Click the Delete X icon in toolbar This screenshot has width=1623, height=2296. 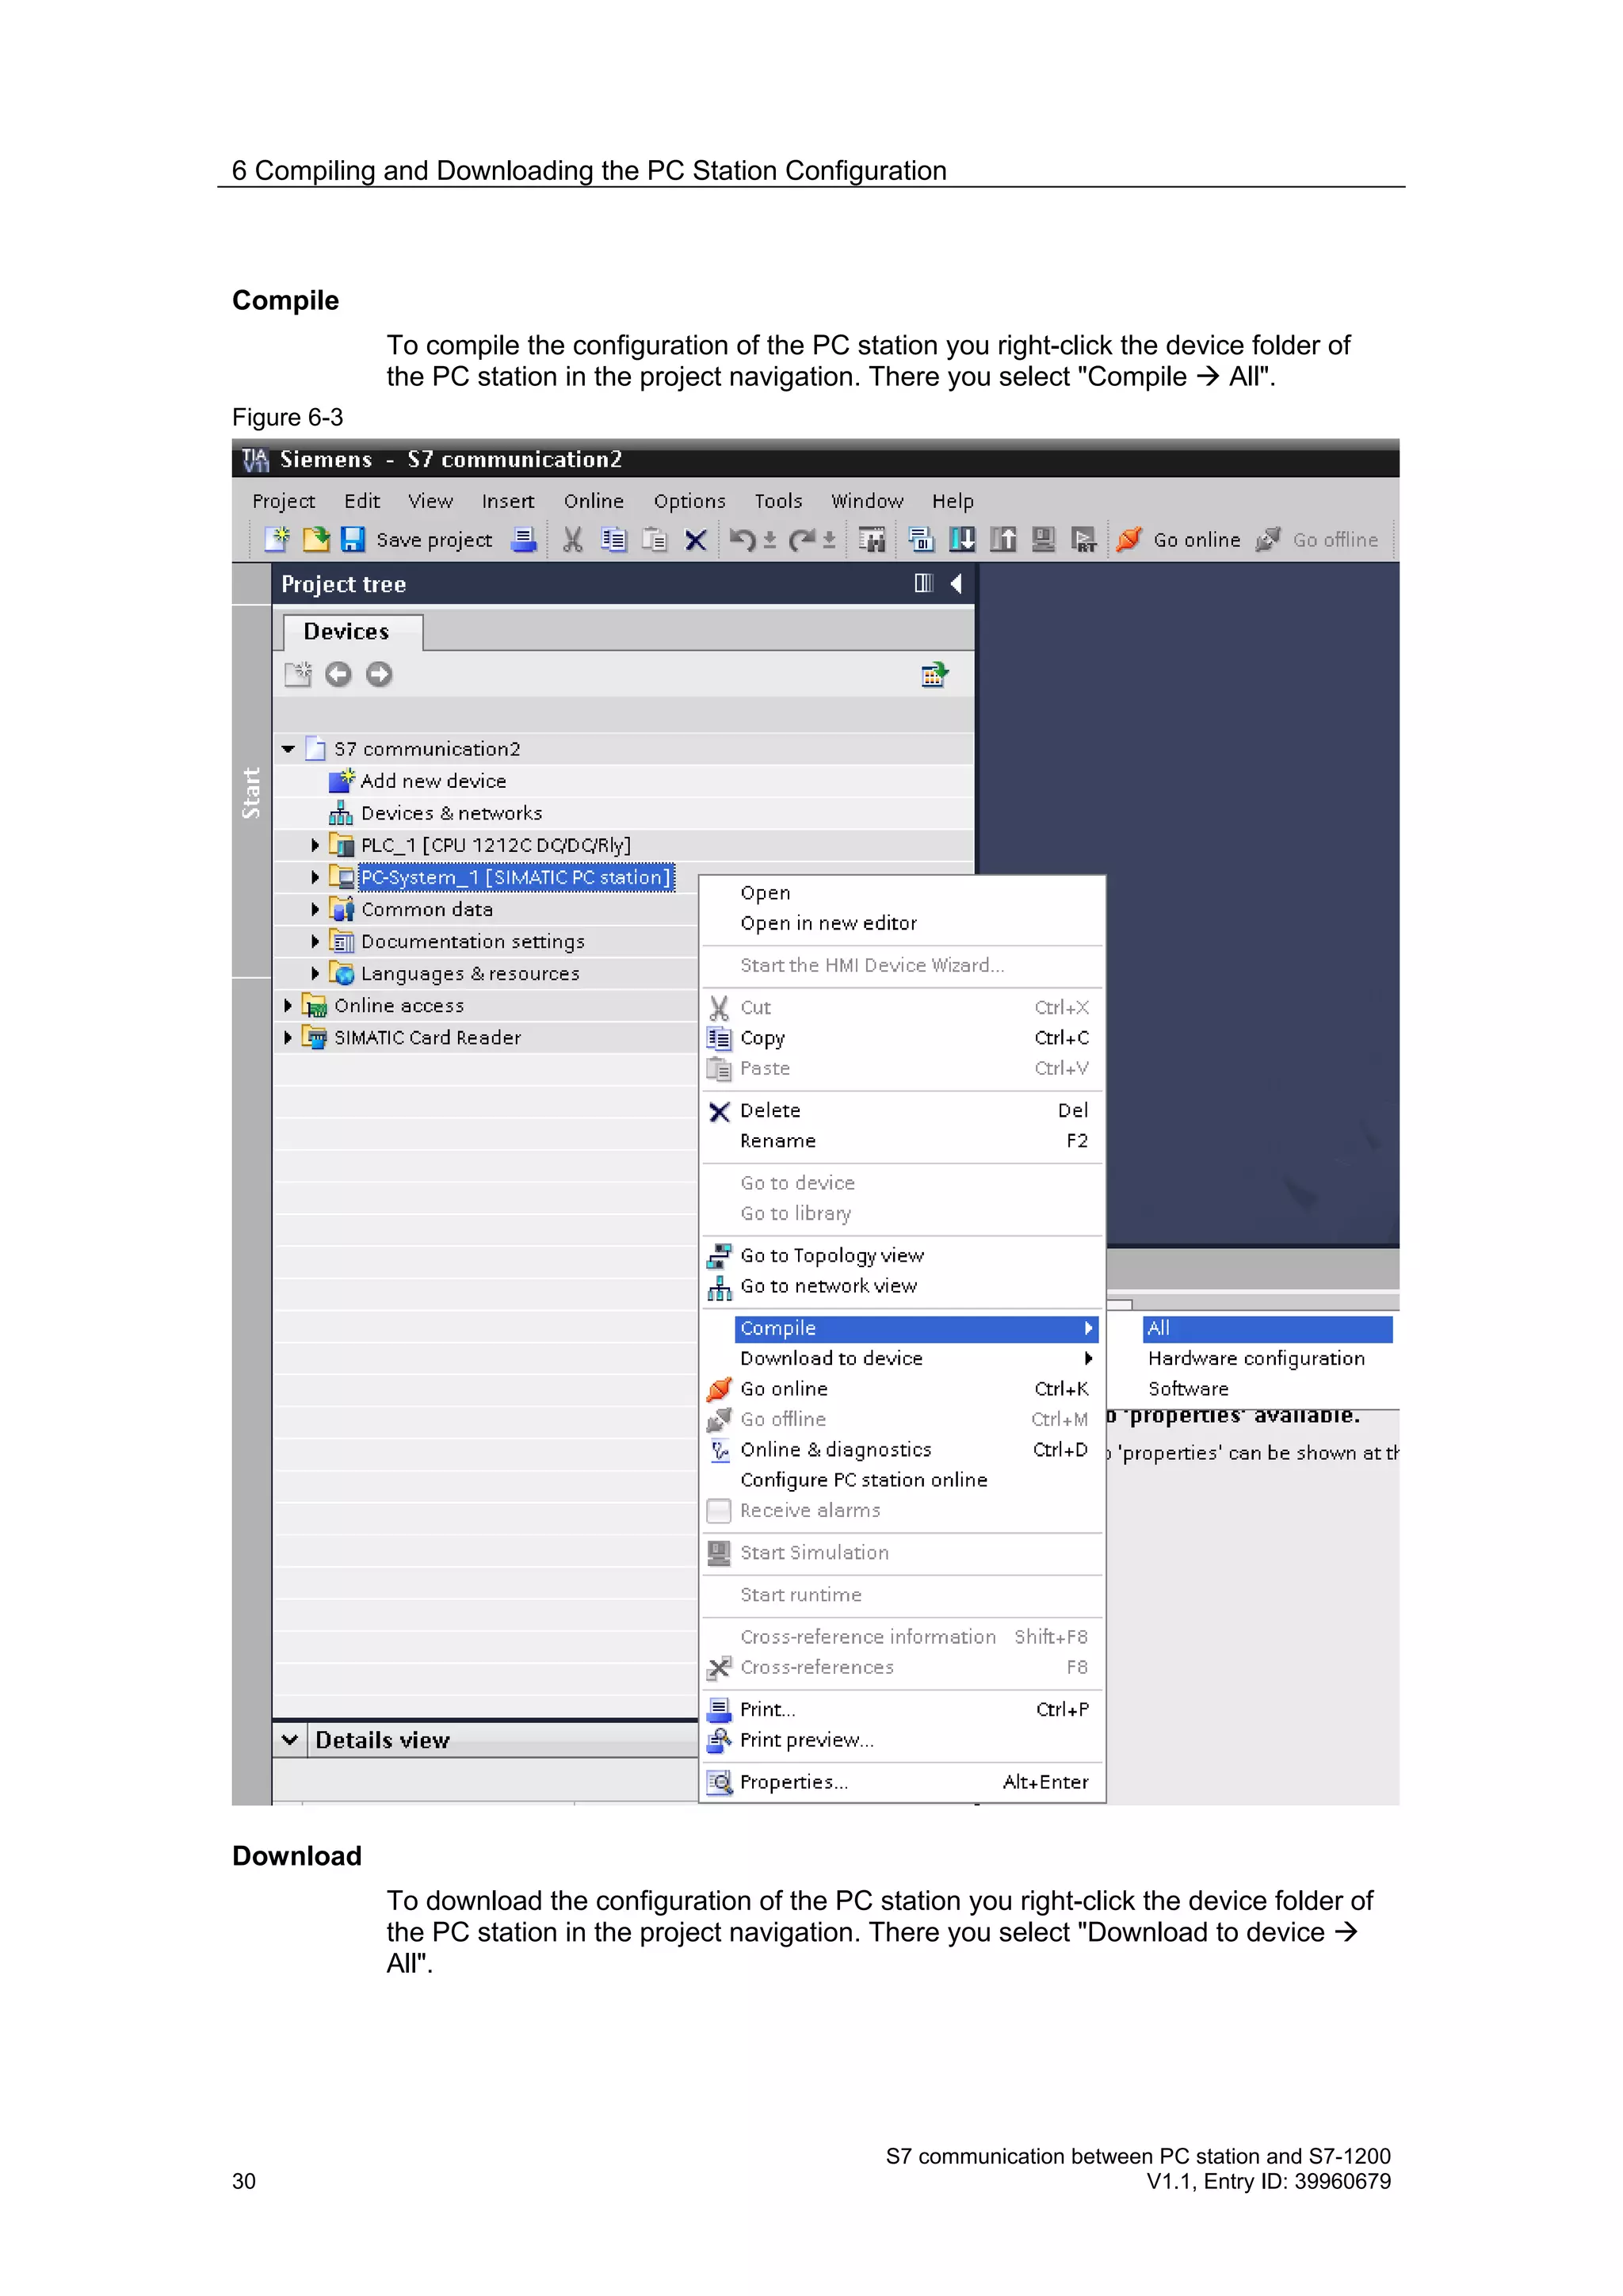(695, 541)
